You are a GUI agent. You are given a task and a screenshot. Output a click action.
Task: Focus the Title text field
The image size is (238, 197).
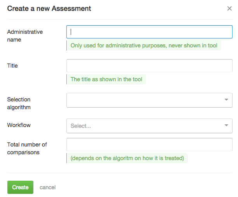point(149,66)
